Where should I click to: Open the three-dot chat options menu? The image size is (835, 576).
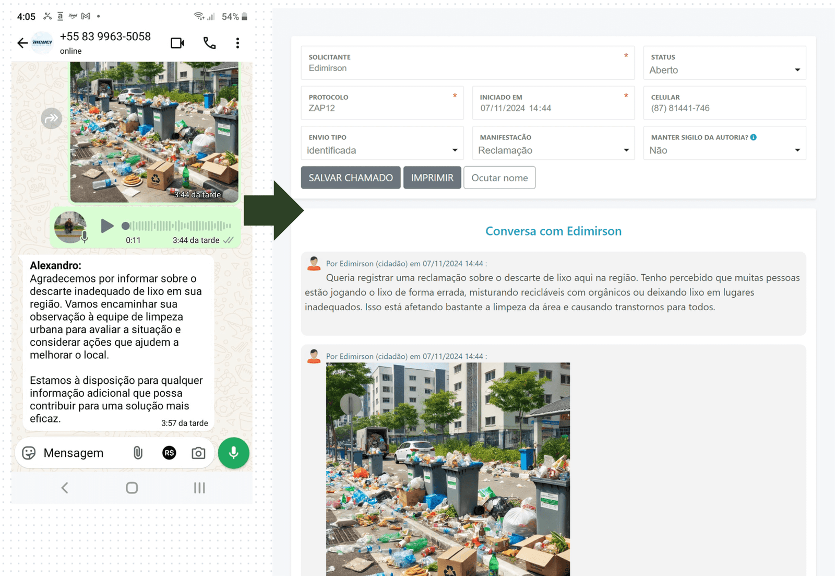[x=237, y=43]
